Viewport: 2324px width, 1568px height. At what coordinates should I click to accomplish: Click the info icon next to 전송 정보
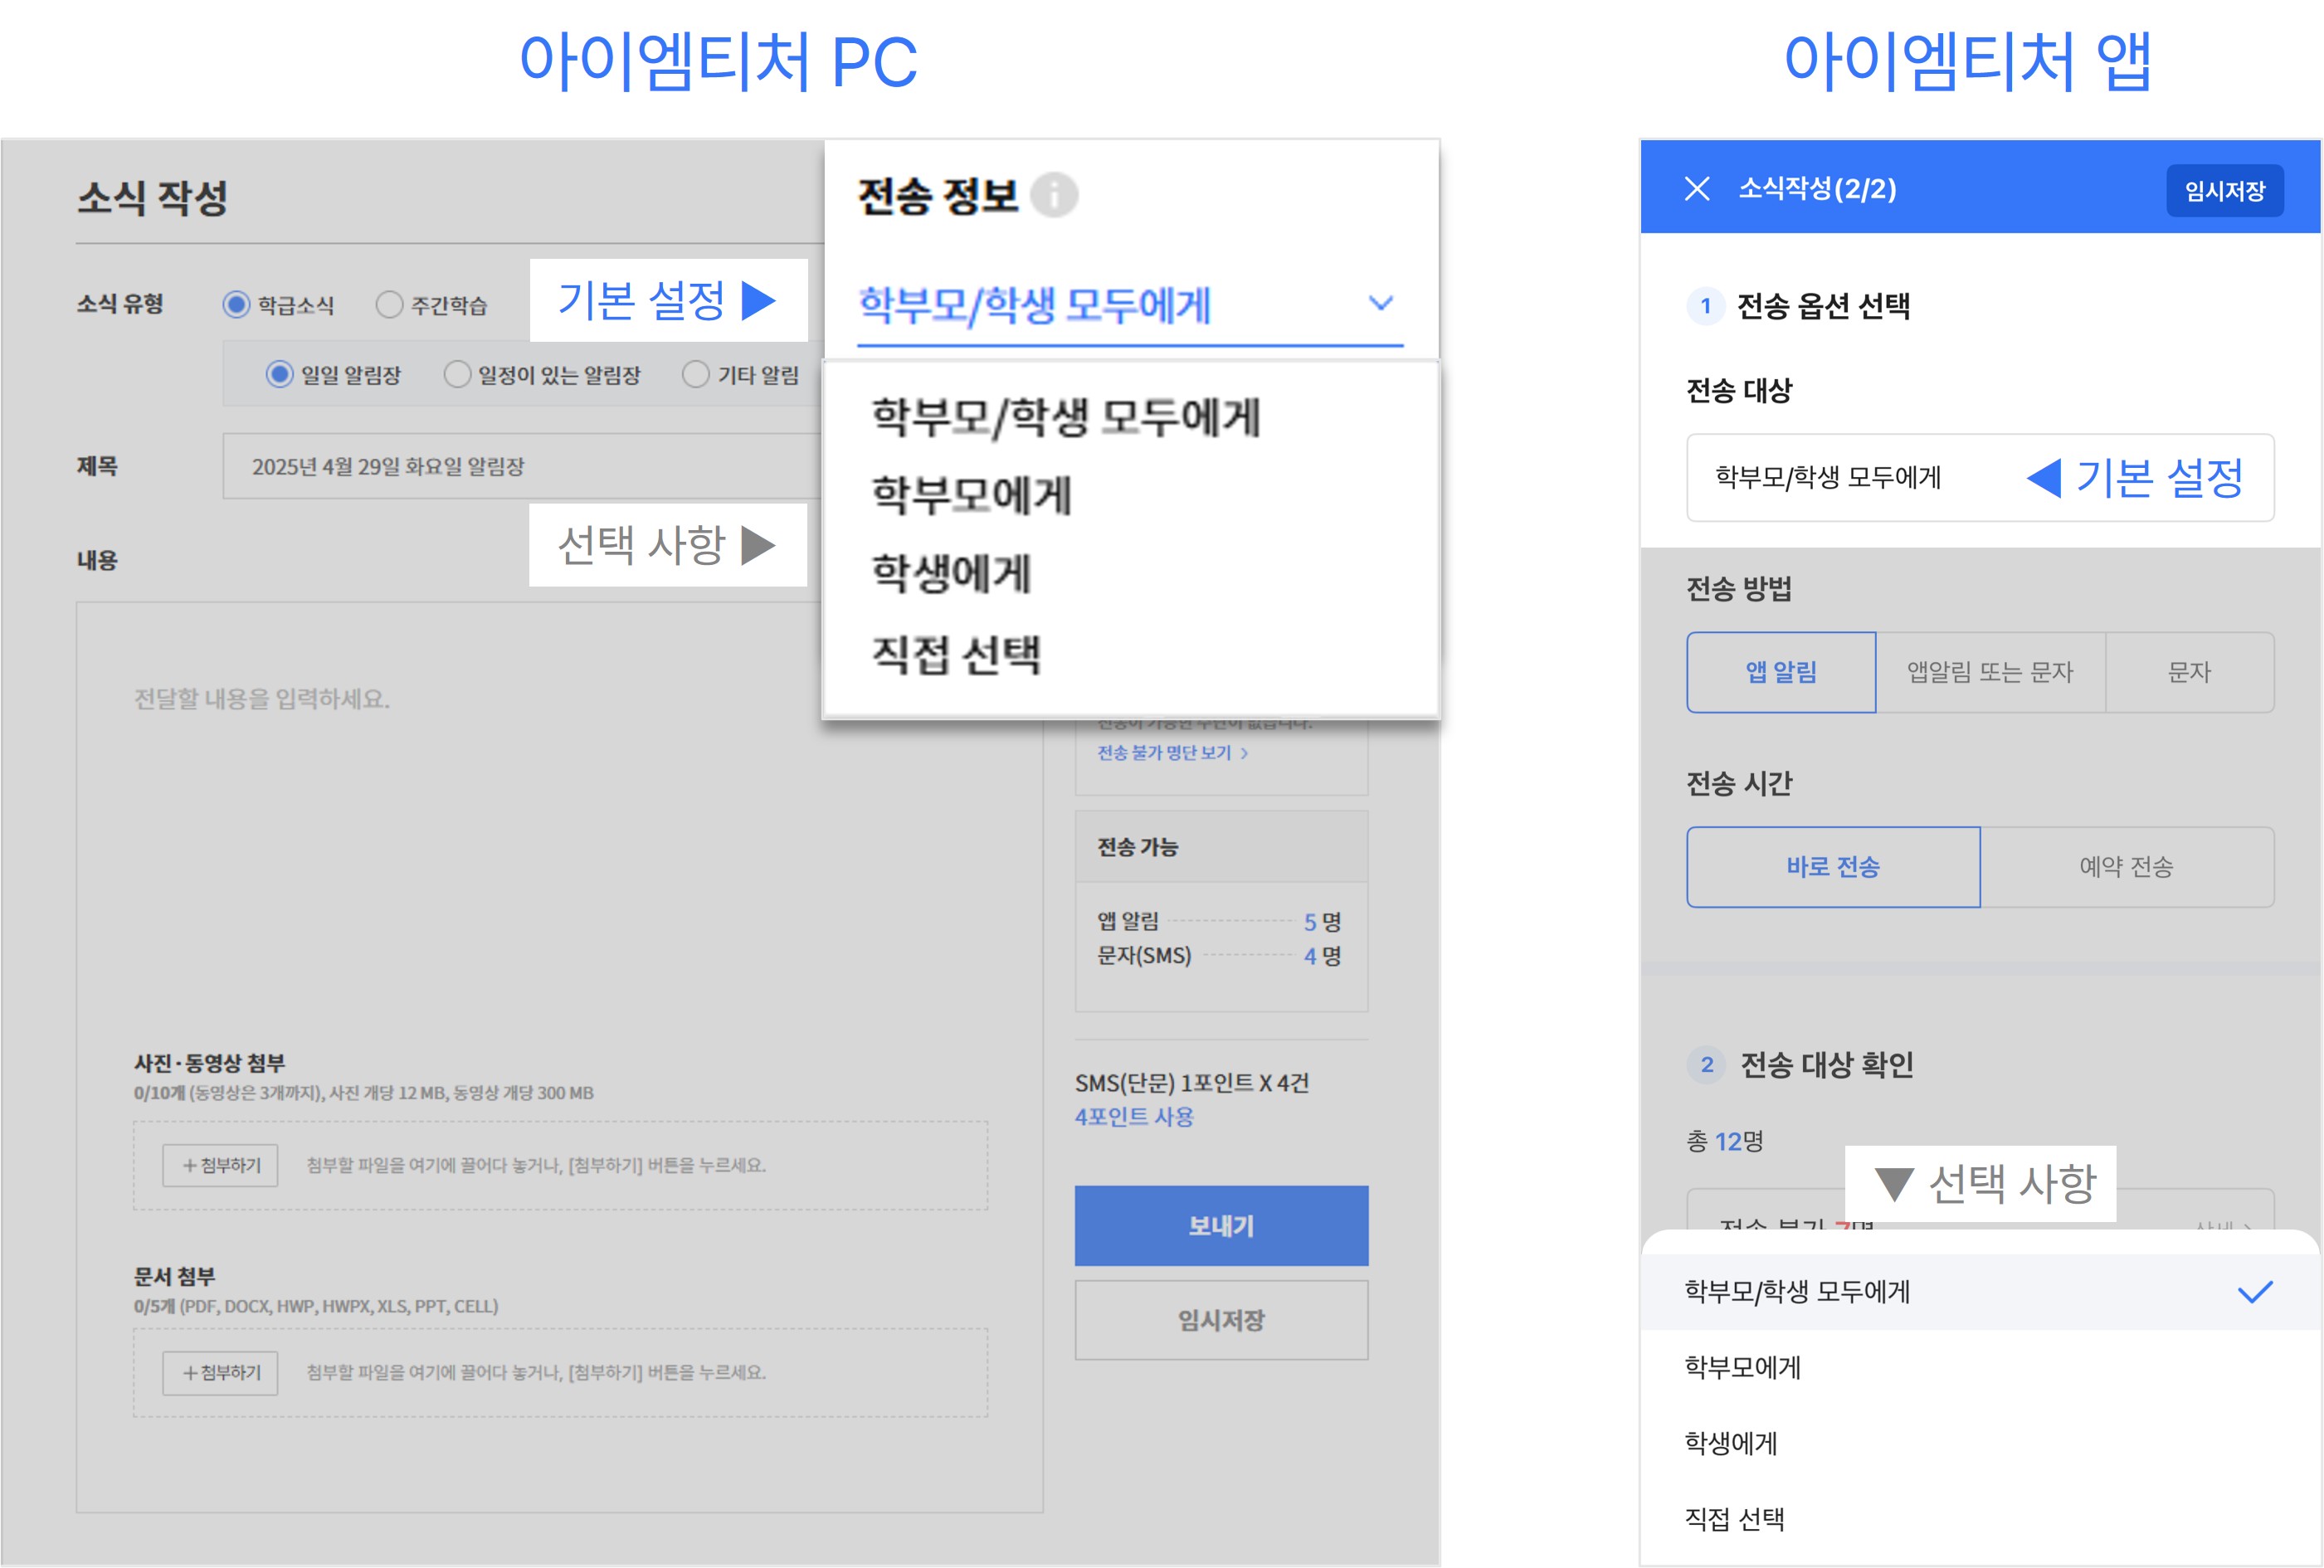(1054, 195)
